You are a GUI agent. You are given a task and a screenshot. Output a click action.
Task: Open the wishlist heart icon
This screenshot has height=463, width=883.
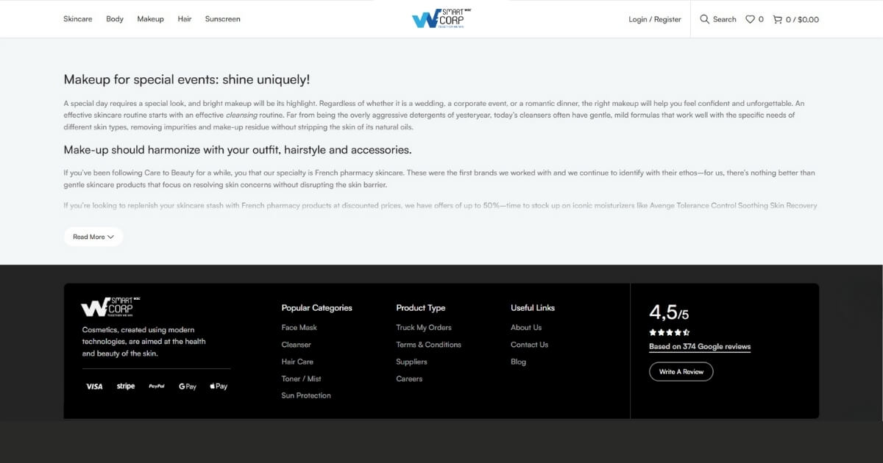pos(750,19)
